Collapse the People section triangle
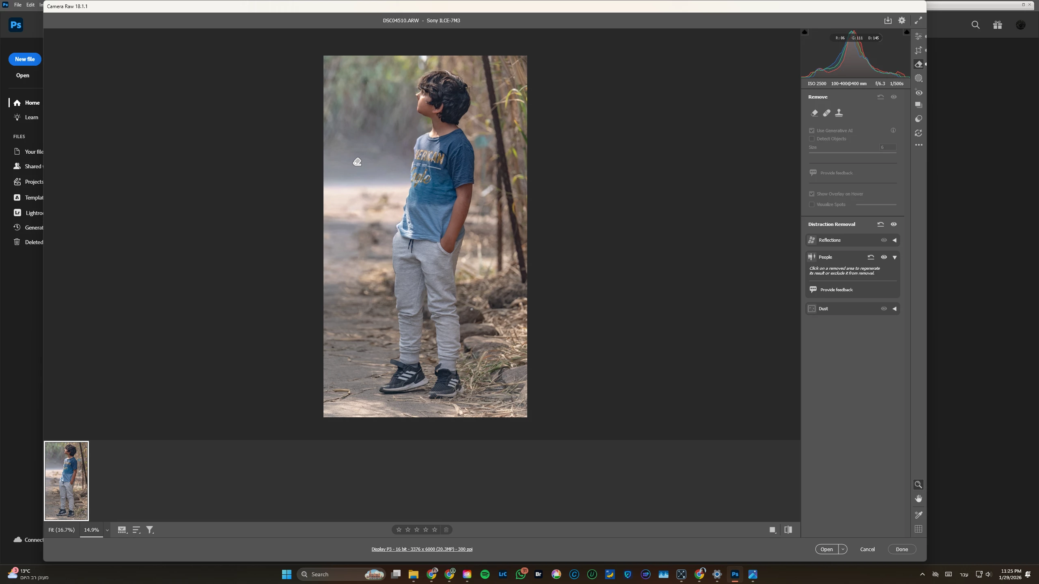 point(895,257)
